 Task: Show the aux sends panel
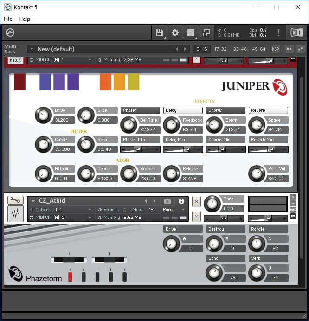click(x=289, y=49)
